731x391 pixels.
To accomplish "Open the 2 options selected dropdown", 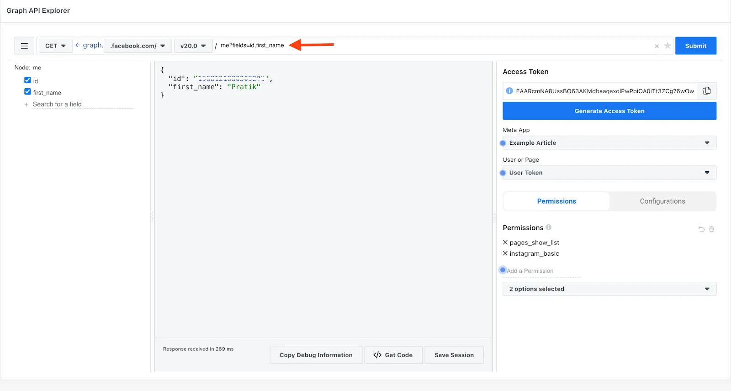I will point(609,289).
